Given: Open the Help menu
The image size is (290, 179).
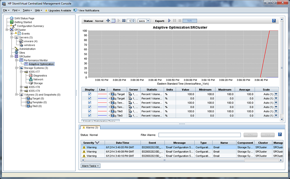Looking at the screenshot, I should pyautogui.click(x=39, y=10).
